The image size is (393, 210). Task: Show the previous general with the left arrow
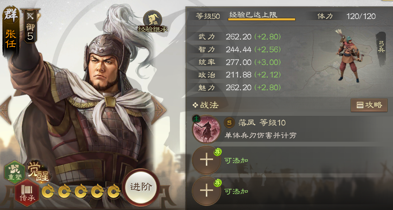[5, 110]
